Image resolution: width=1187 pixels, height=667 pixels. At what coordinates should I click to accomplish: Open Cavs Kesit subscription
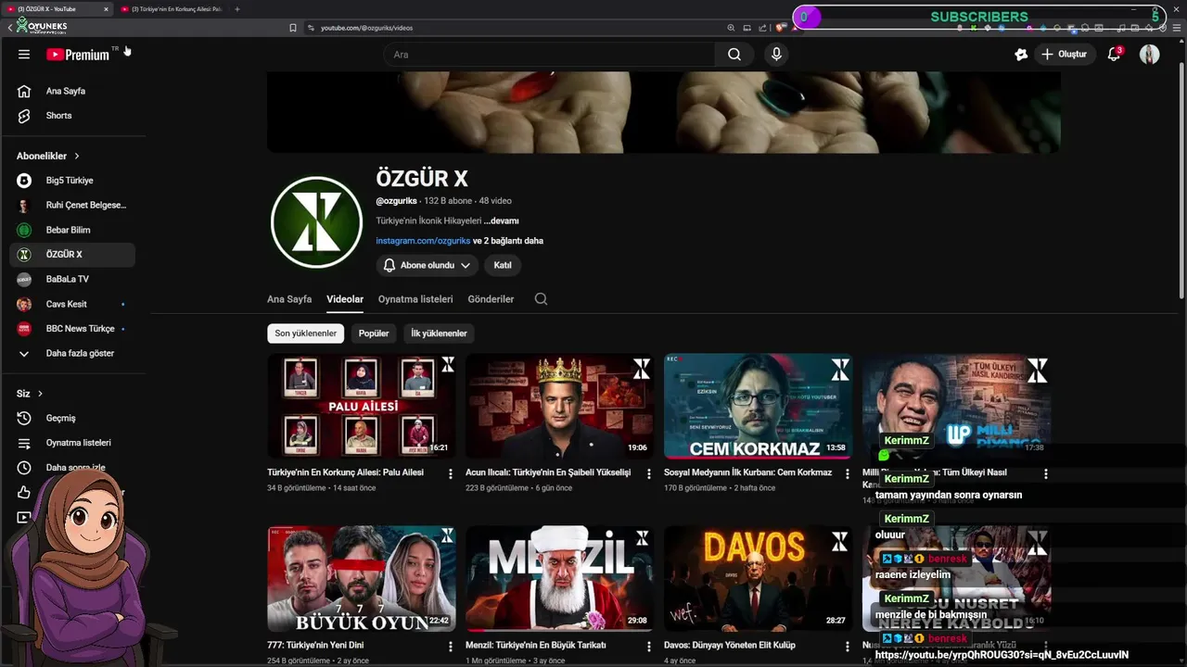(72, 304)
